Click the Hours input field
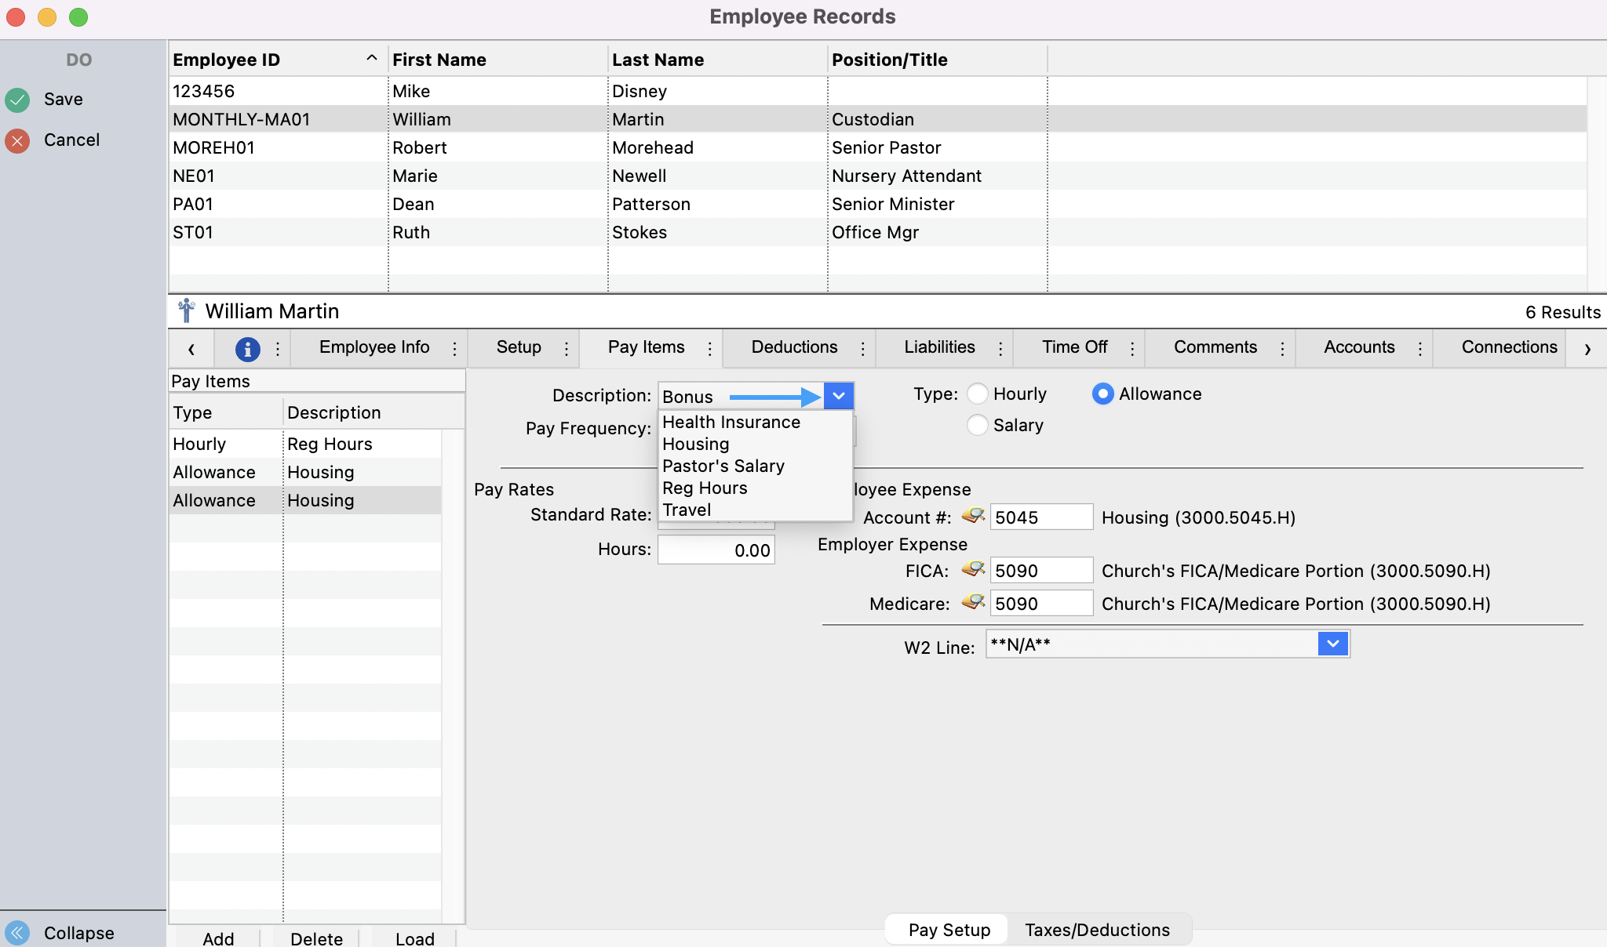The height and width of the screenshot is (947, 1607). pos(716,550)
